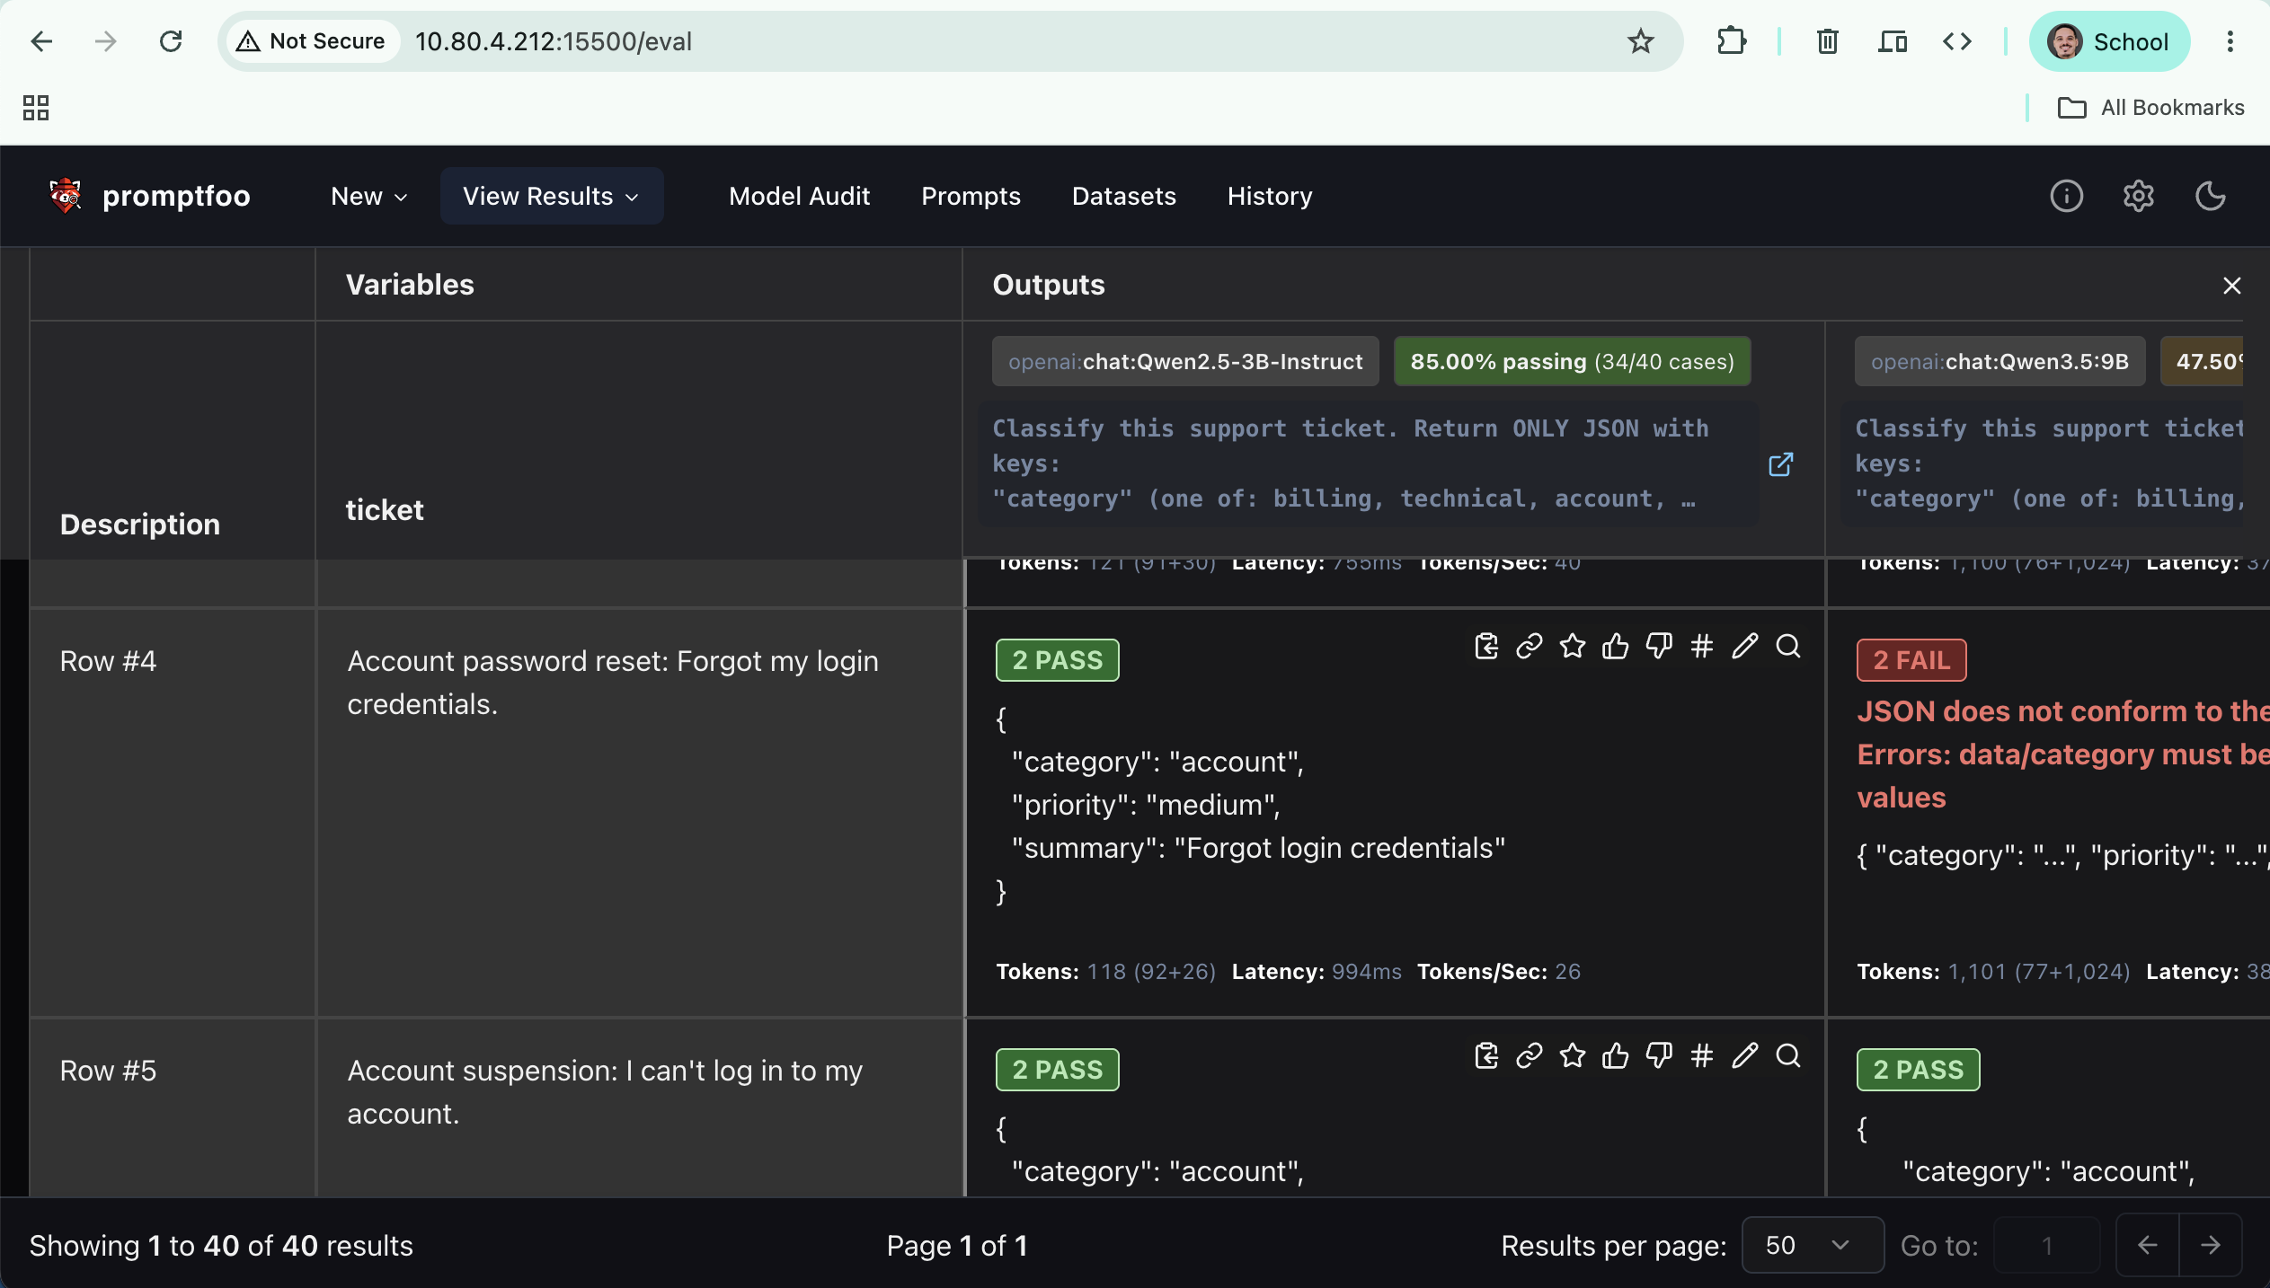This screenshot has height=1288, width=2270.
Task: Click the Not Secure site info badge
Action: [311, 41]
